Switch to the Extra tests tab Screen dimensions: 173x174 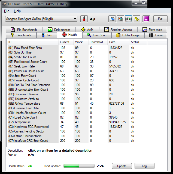152,30
